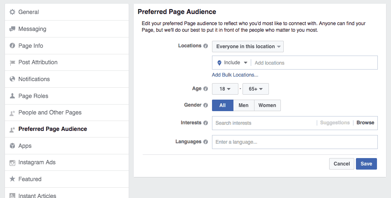Click the gear icon beside General
391x198 pixels.
click(x=12, y=12)
